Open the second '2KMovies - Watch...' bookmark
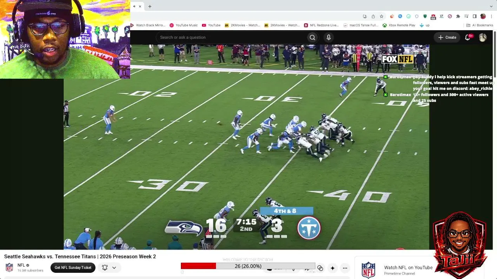This screenshot has width=497, height=279. [x=282, y=25]
